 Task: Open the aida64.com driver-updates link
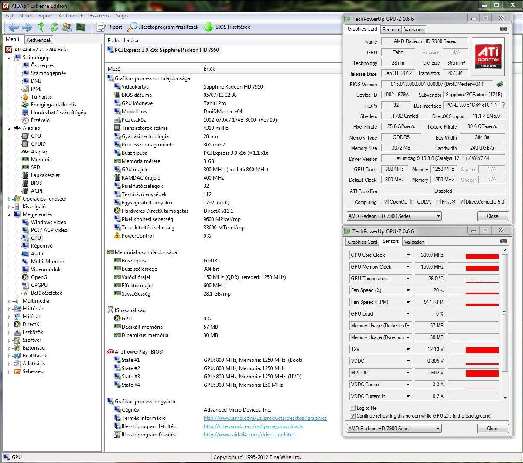249,435
